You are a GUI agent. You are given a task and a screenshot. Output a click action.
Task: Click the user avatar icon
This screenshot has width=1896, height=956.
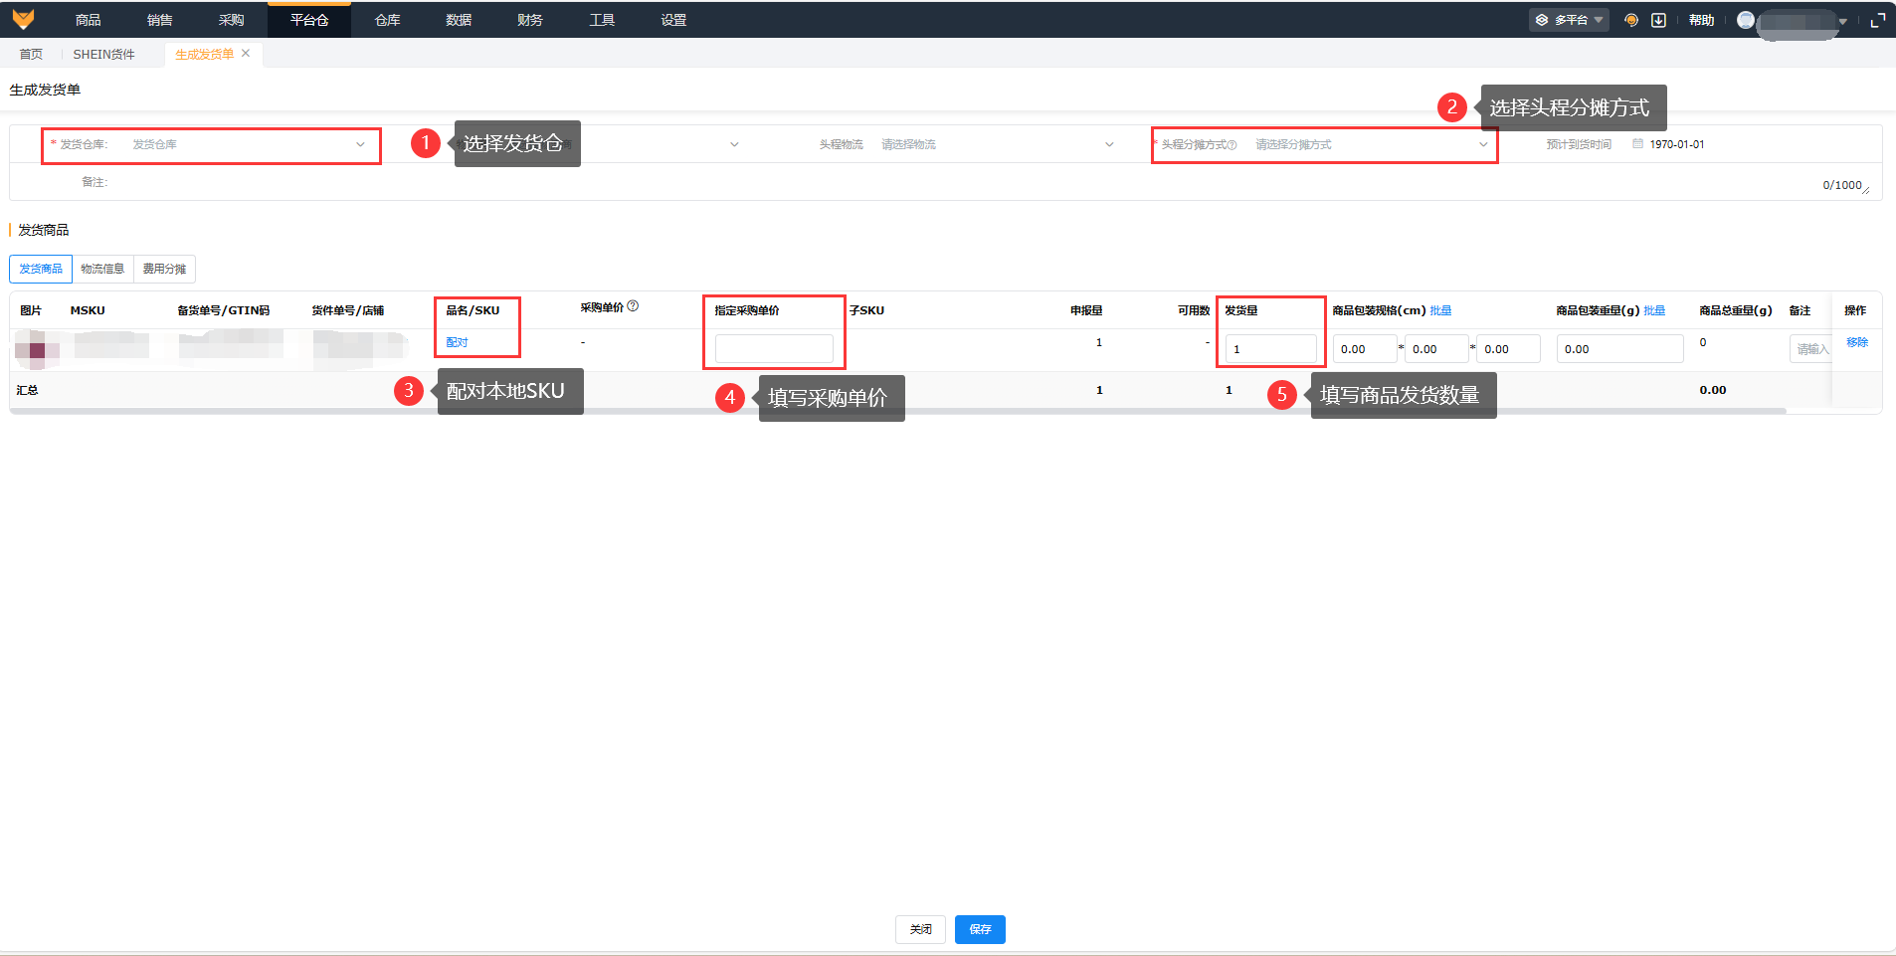1746,20
